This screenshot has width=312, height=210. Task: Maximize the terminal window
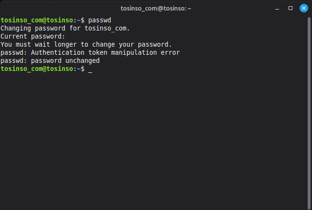click(291, 8)
